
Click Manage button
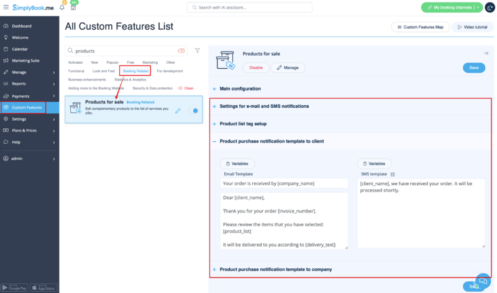288,68
